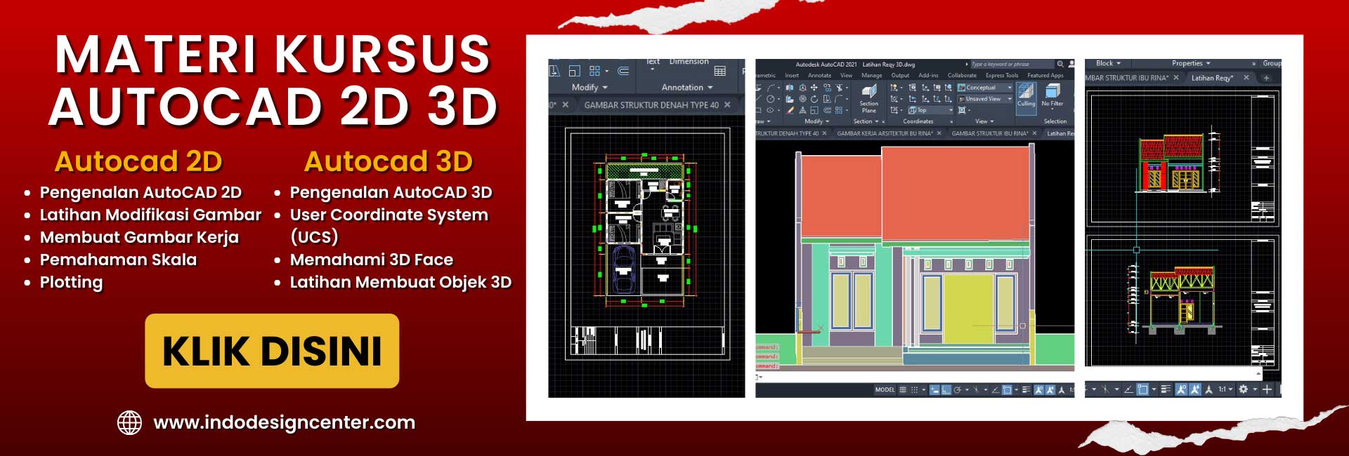
Task: Toggle dynamic input in middle status bar
Action: (x=934, y=389)
